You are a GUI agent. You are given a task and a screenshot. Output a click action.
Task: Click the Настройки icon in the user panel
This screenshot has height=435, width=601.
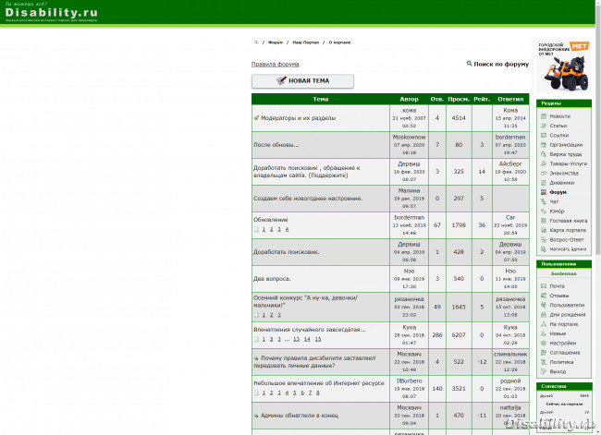[x=543, y=343]
